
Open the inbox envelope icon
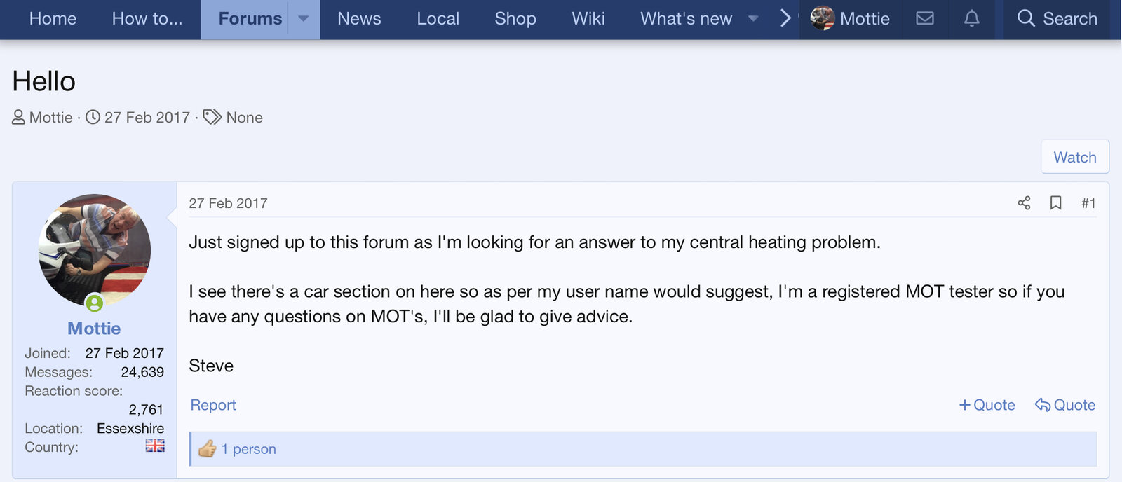click(925, 19)
